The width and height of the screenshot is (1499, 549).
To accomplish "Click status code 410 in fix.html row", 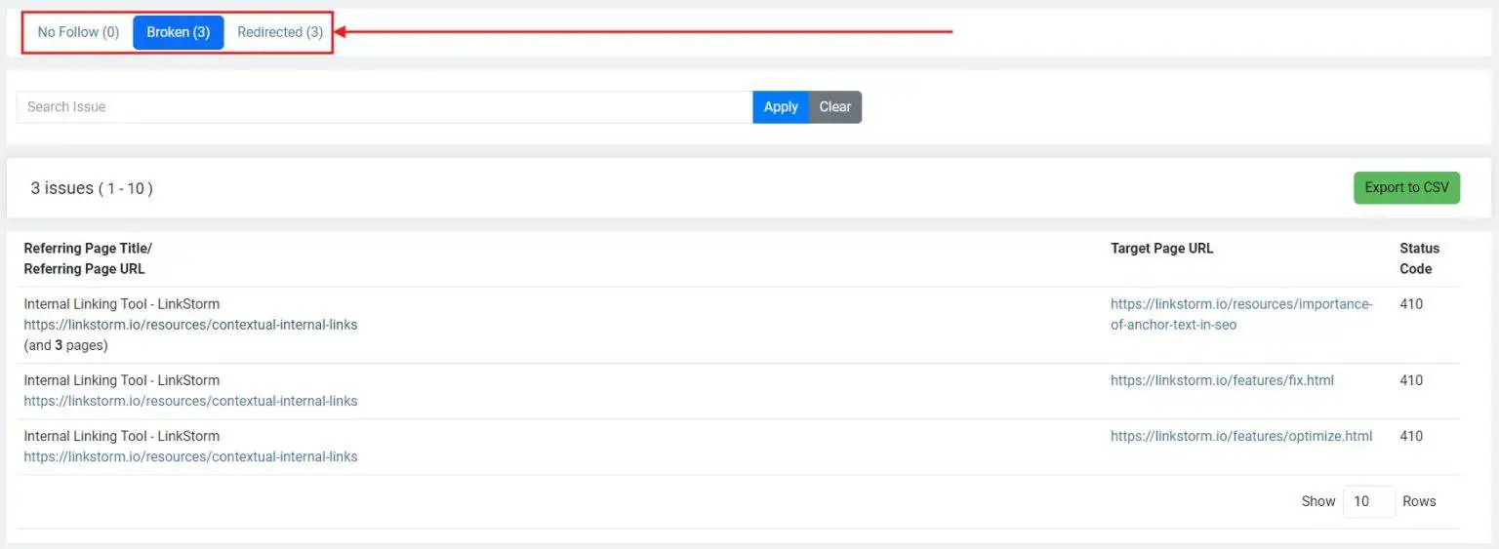I will coord(1411,380).
